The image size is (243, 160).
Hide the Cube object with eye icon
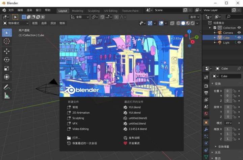pyautogui.click(x=239, y=38)
